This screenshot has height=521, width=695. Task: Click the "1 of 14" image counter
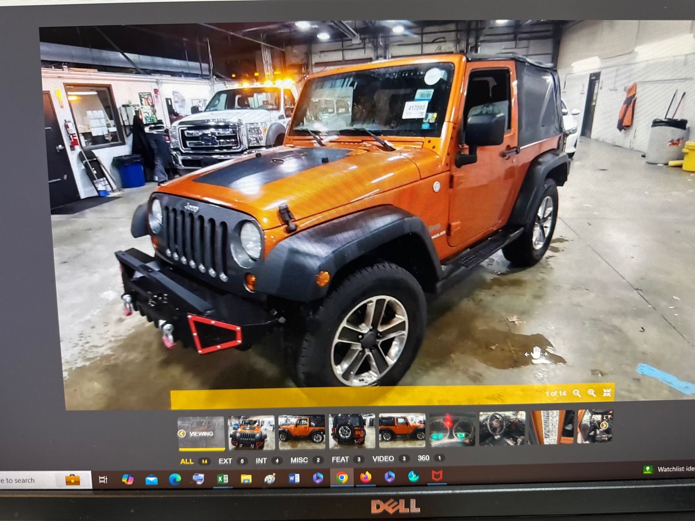pyautogui.click(x=555, y=393)
